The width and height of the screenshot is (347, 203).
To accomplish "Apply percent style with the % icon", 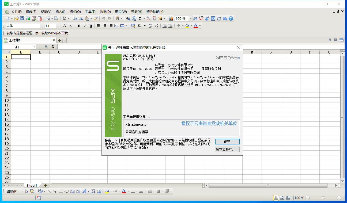I will pyautogui.click(x=139, y=26).
